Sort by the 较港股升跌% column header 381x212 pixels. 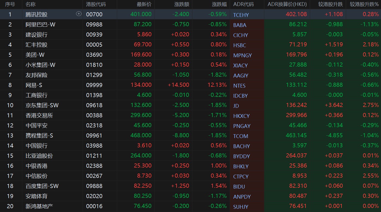(364, 4)
